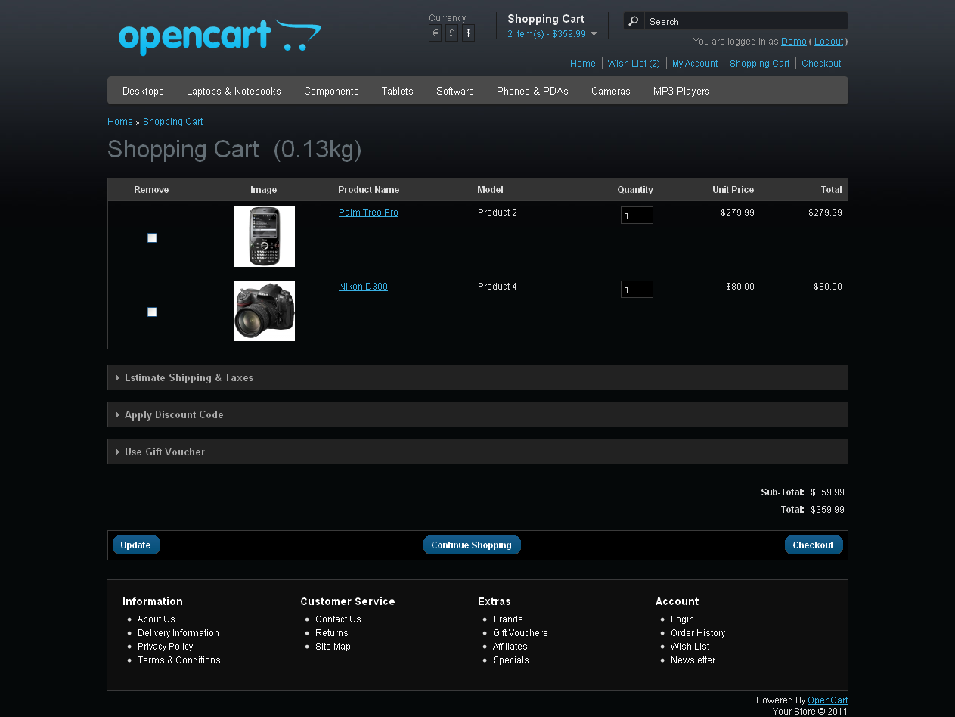Expand Use Gift Voucher section
955x717 pixels.
pos(164,452)
